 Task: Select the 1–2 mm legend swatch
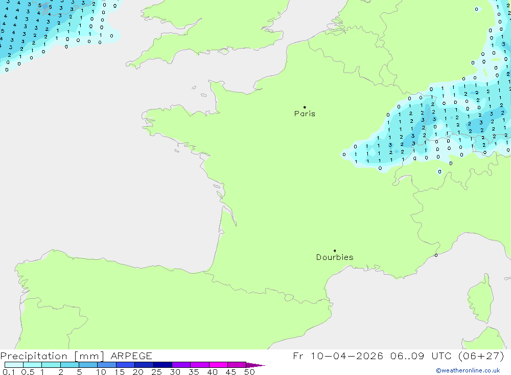coord(51,365)
